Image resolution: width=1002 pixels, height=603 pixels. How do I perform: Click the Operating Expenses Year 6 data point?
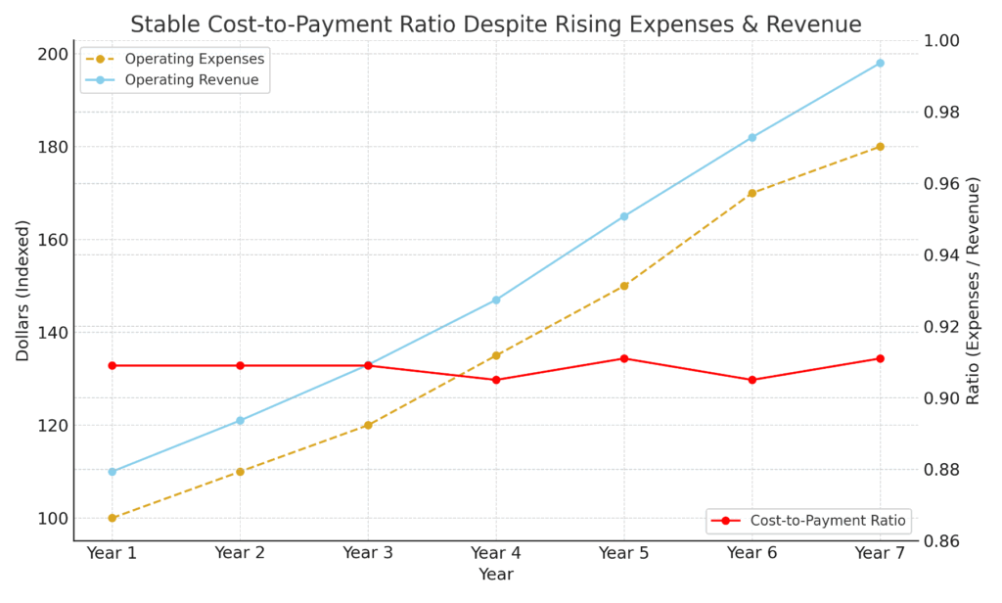(x=751, y=193)
